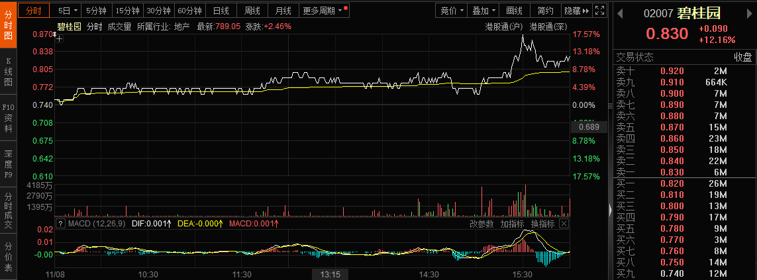Hide the side panel with 隐藏
This screenshot has height=280, width=757.
coord(576,11)
